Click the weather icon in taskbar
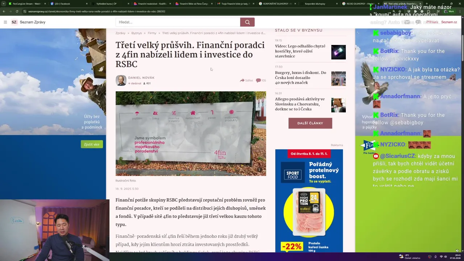Screen dimensions: 464x261 click(401, 256)
